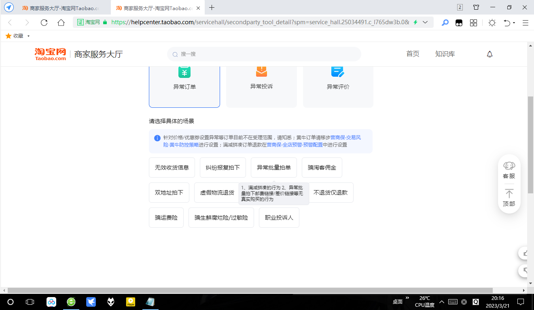Screen dimensions: 534x310
Task: Choose the 异常批量拍单 scenario
Action: pos(274,168)
